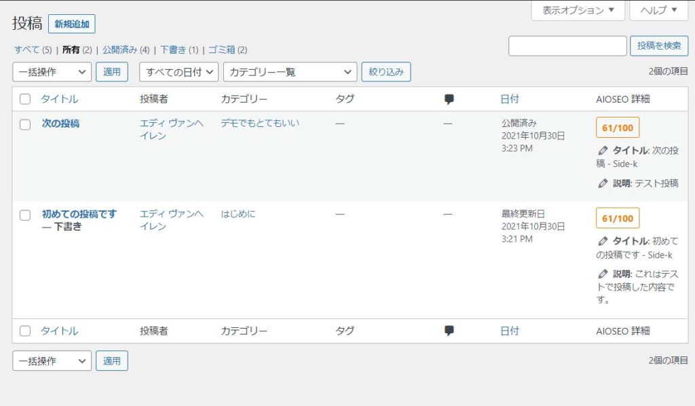Screen dimensions: 695x406
Task: Click the 絞り込み filter button
Action: [x=386, y=72]
